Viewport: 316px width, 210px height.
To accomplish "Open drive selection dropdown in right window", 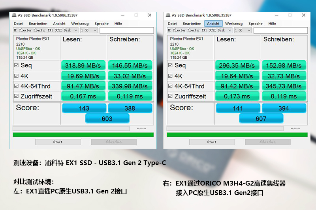I will click(x=199, y=30).
